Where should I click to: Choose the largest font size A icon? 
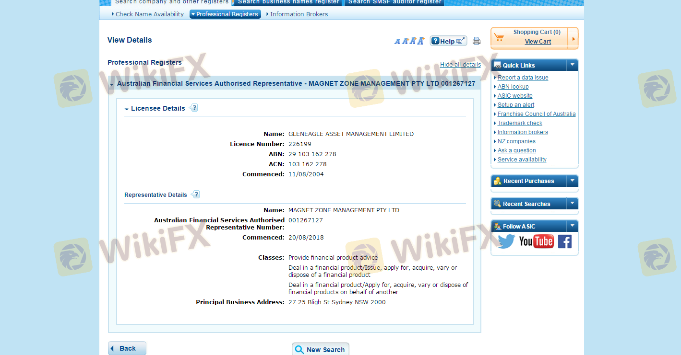click(x=421, y=41)
